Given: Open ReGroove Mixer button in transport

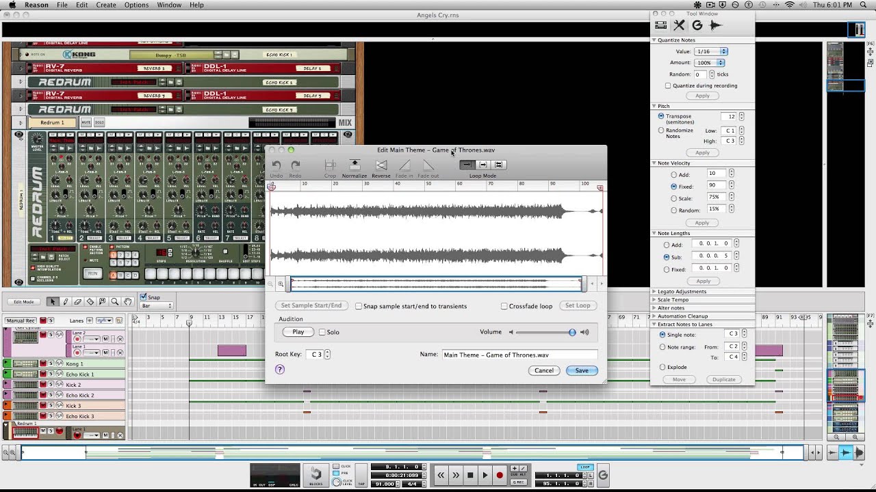Looking at the screenshot, I should 603,475.
